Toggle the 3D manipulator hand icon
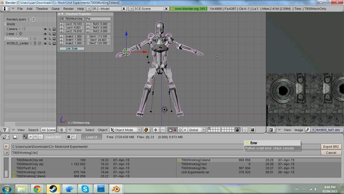This screenshot has width=344, height=194. [x=170, y=130]
